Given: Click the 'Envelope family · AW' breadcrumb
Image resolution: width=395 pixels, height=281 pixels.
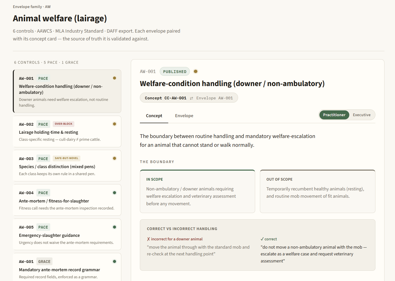Looking at the screenshot, I should (32, 7).
